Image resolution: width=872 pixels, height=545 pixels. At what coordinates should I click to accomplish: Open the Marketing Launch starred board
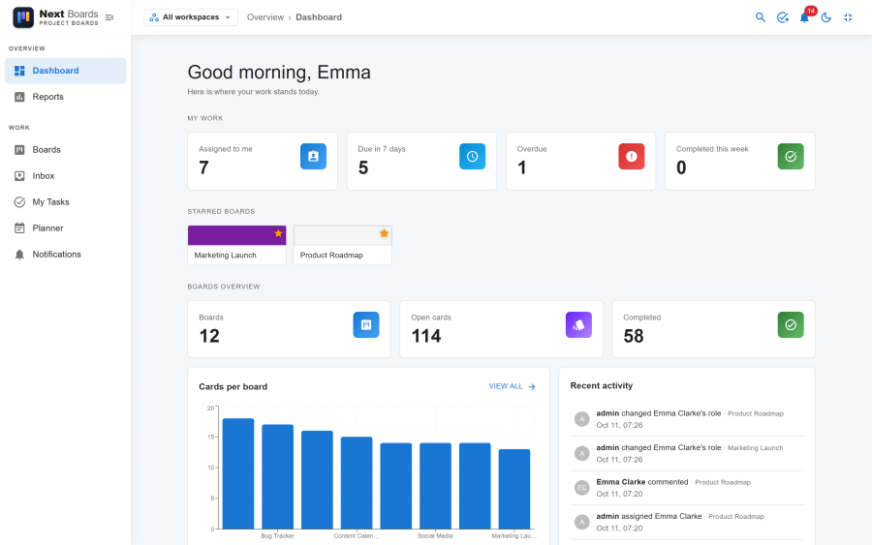click(237, 245)
